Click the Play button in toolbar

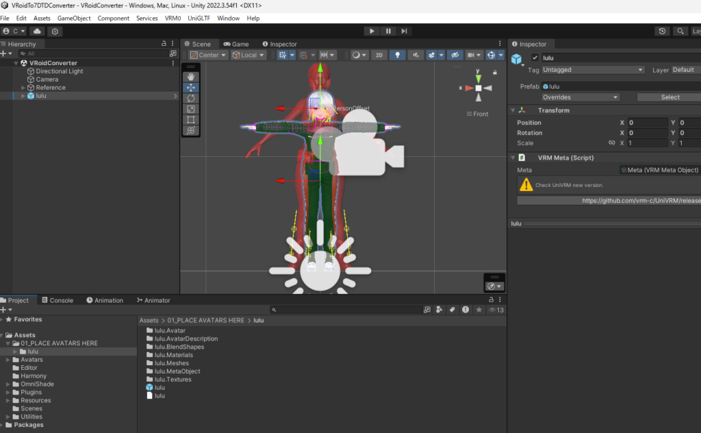[x=371, y=31]
